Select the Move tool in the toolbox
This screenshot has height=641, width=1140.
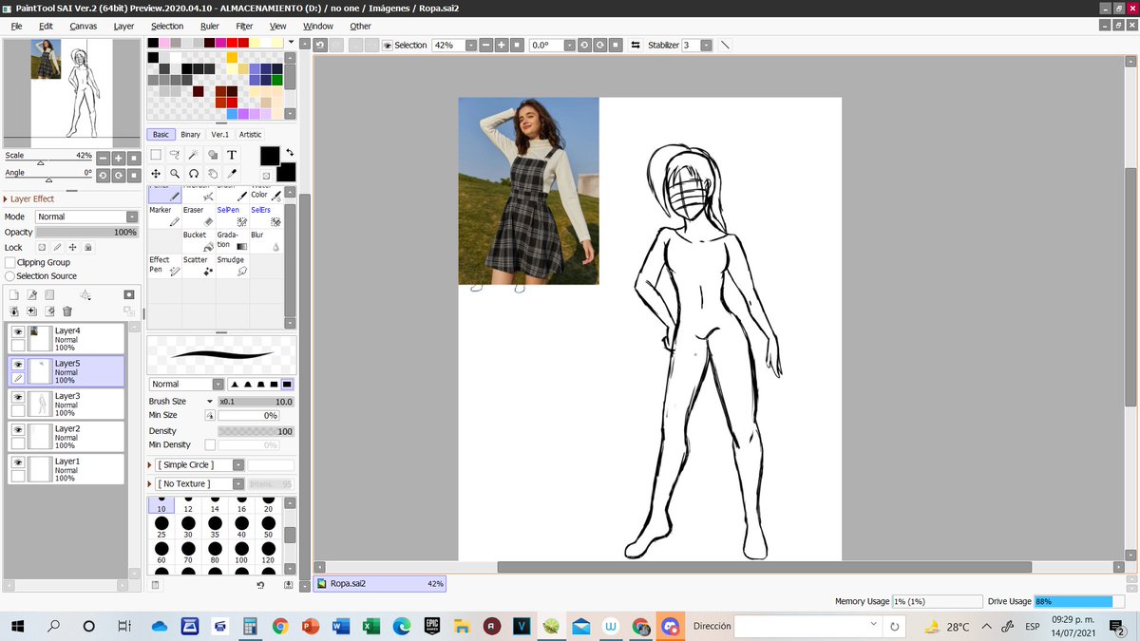tap(157, 174)
